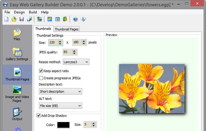
Task: Increase thumbnail height 180 spinner up
Action: tap(84, 41)
